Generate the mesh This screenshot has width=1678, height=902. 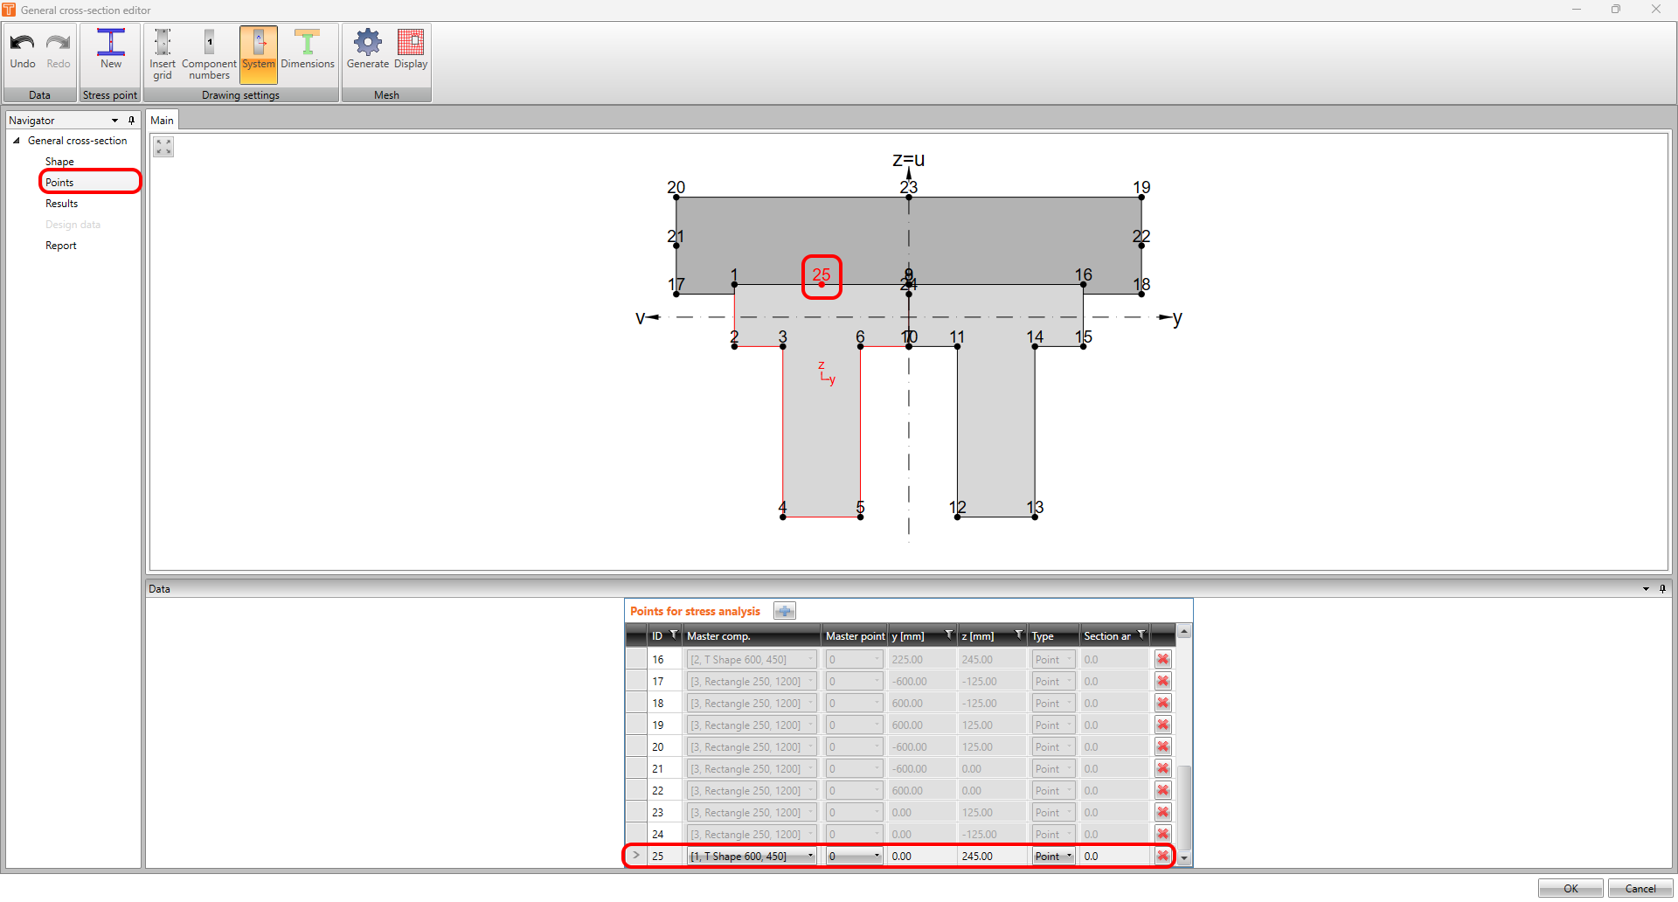(367, 51)
